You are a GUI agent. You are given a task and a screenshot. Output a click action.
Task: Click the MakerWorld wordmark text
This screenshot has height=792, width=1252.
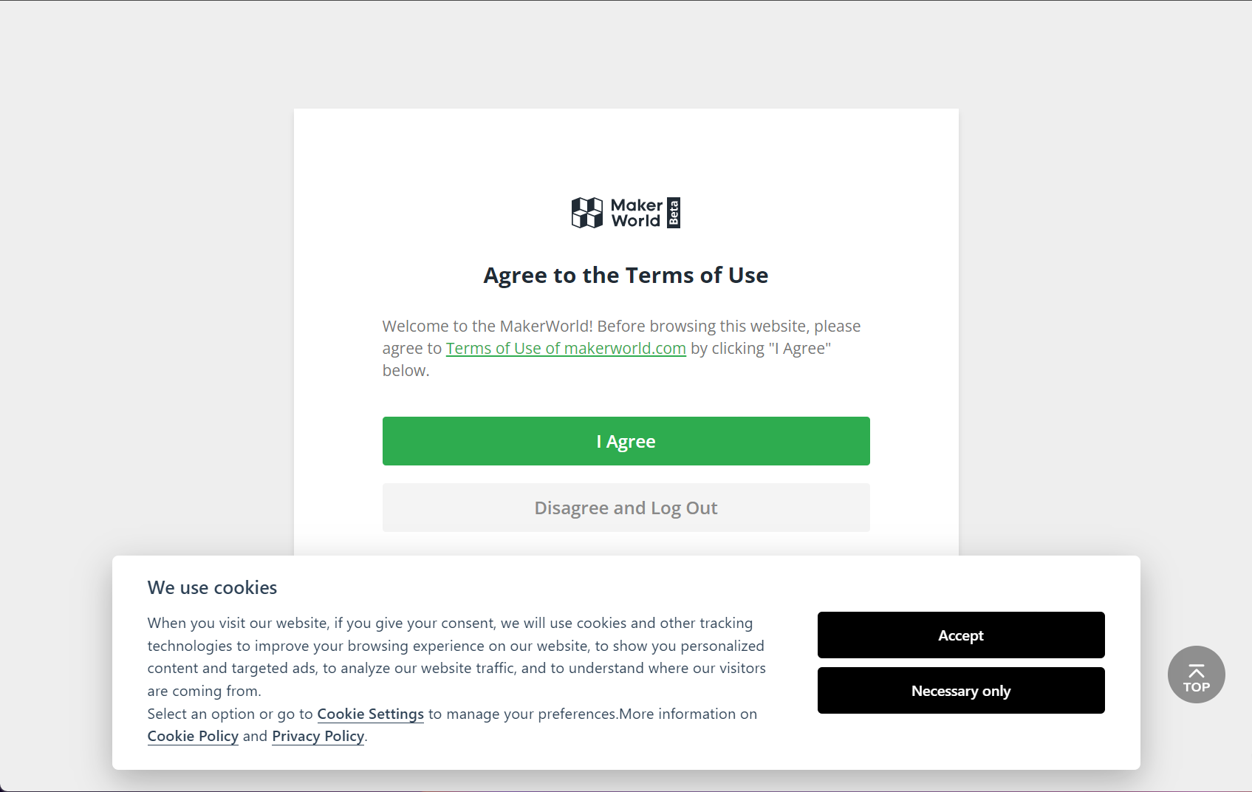tap(636, 213)
